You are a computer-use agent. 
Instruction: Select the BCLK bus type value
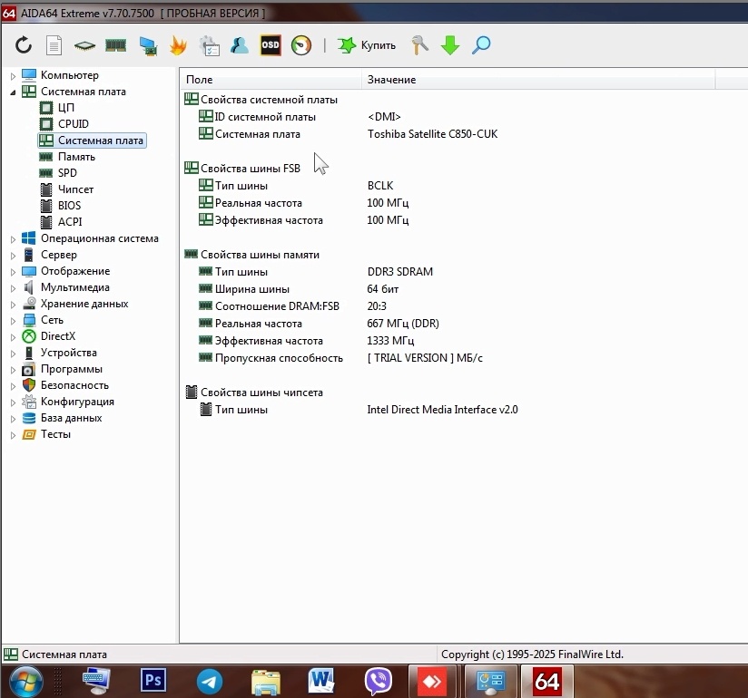pos(380,186)
